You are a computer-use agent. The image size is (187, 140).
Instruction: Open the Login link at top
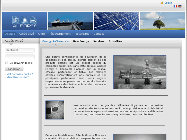[168, 3]
